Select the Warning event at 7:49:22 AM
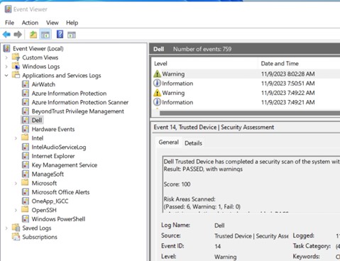 246,93
